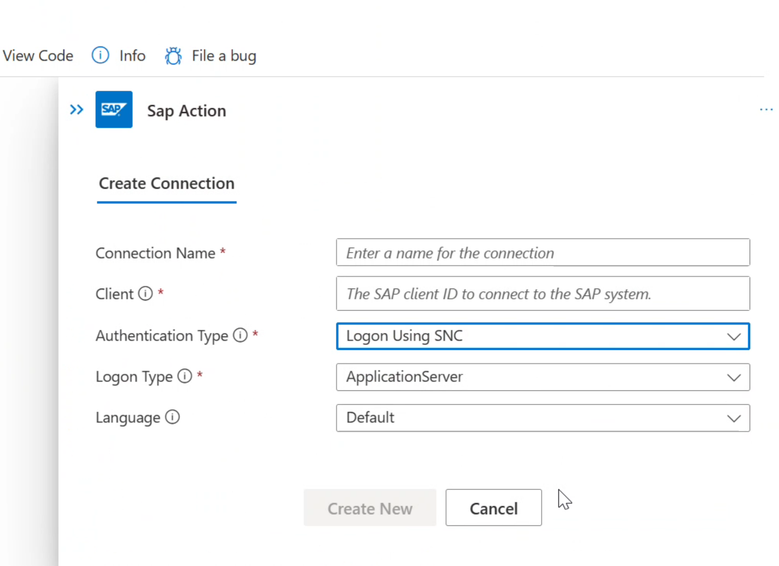This screenshot has width=779, height=566.
Task: Select the Create Connection tab
Action: 166,183
